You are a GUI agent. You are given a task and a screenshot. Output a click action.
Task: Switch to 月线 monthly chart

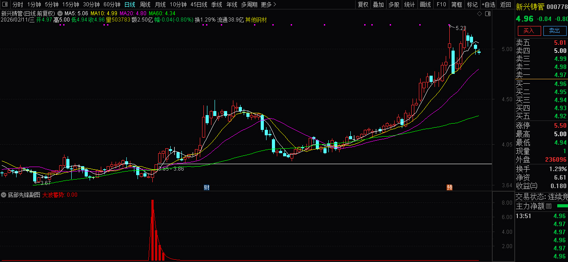point(160,4)
